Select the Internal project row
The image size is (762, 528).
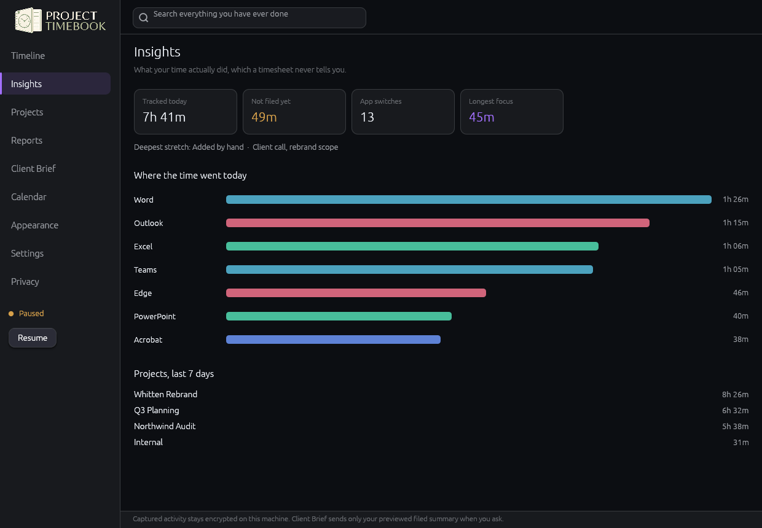tap(441, 442)
